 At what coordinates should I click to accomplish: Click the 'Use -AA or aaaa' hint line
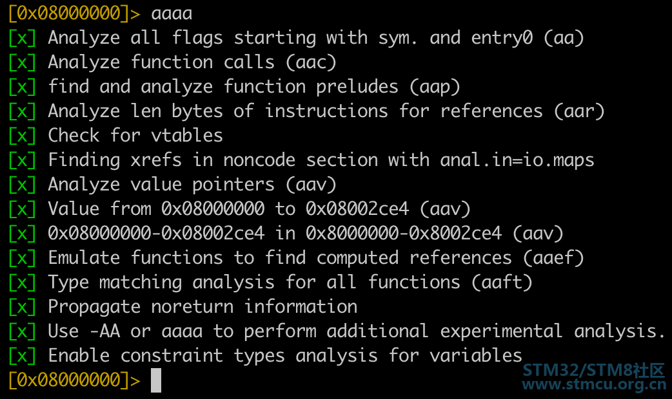click(357, 331)
